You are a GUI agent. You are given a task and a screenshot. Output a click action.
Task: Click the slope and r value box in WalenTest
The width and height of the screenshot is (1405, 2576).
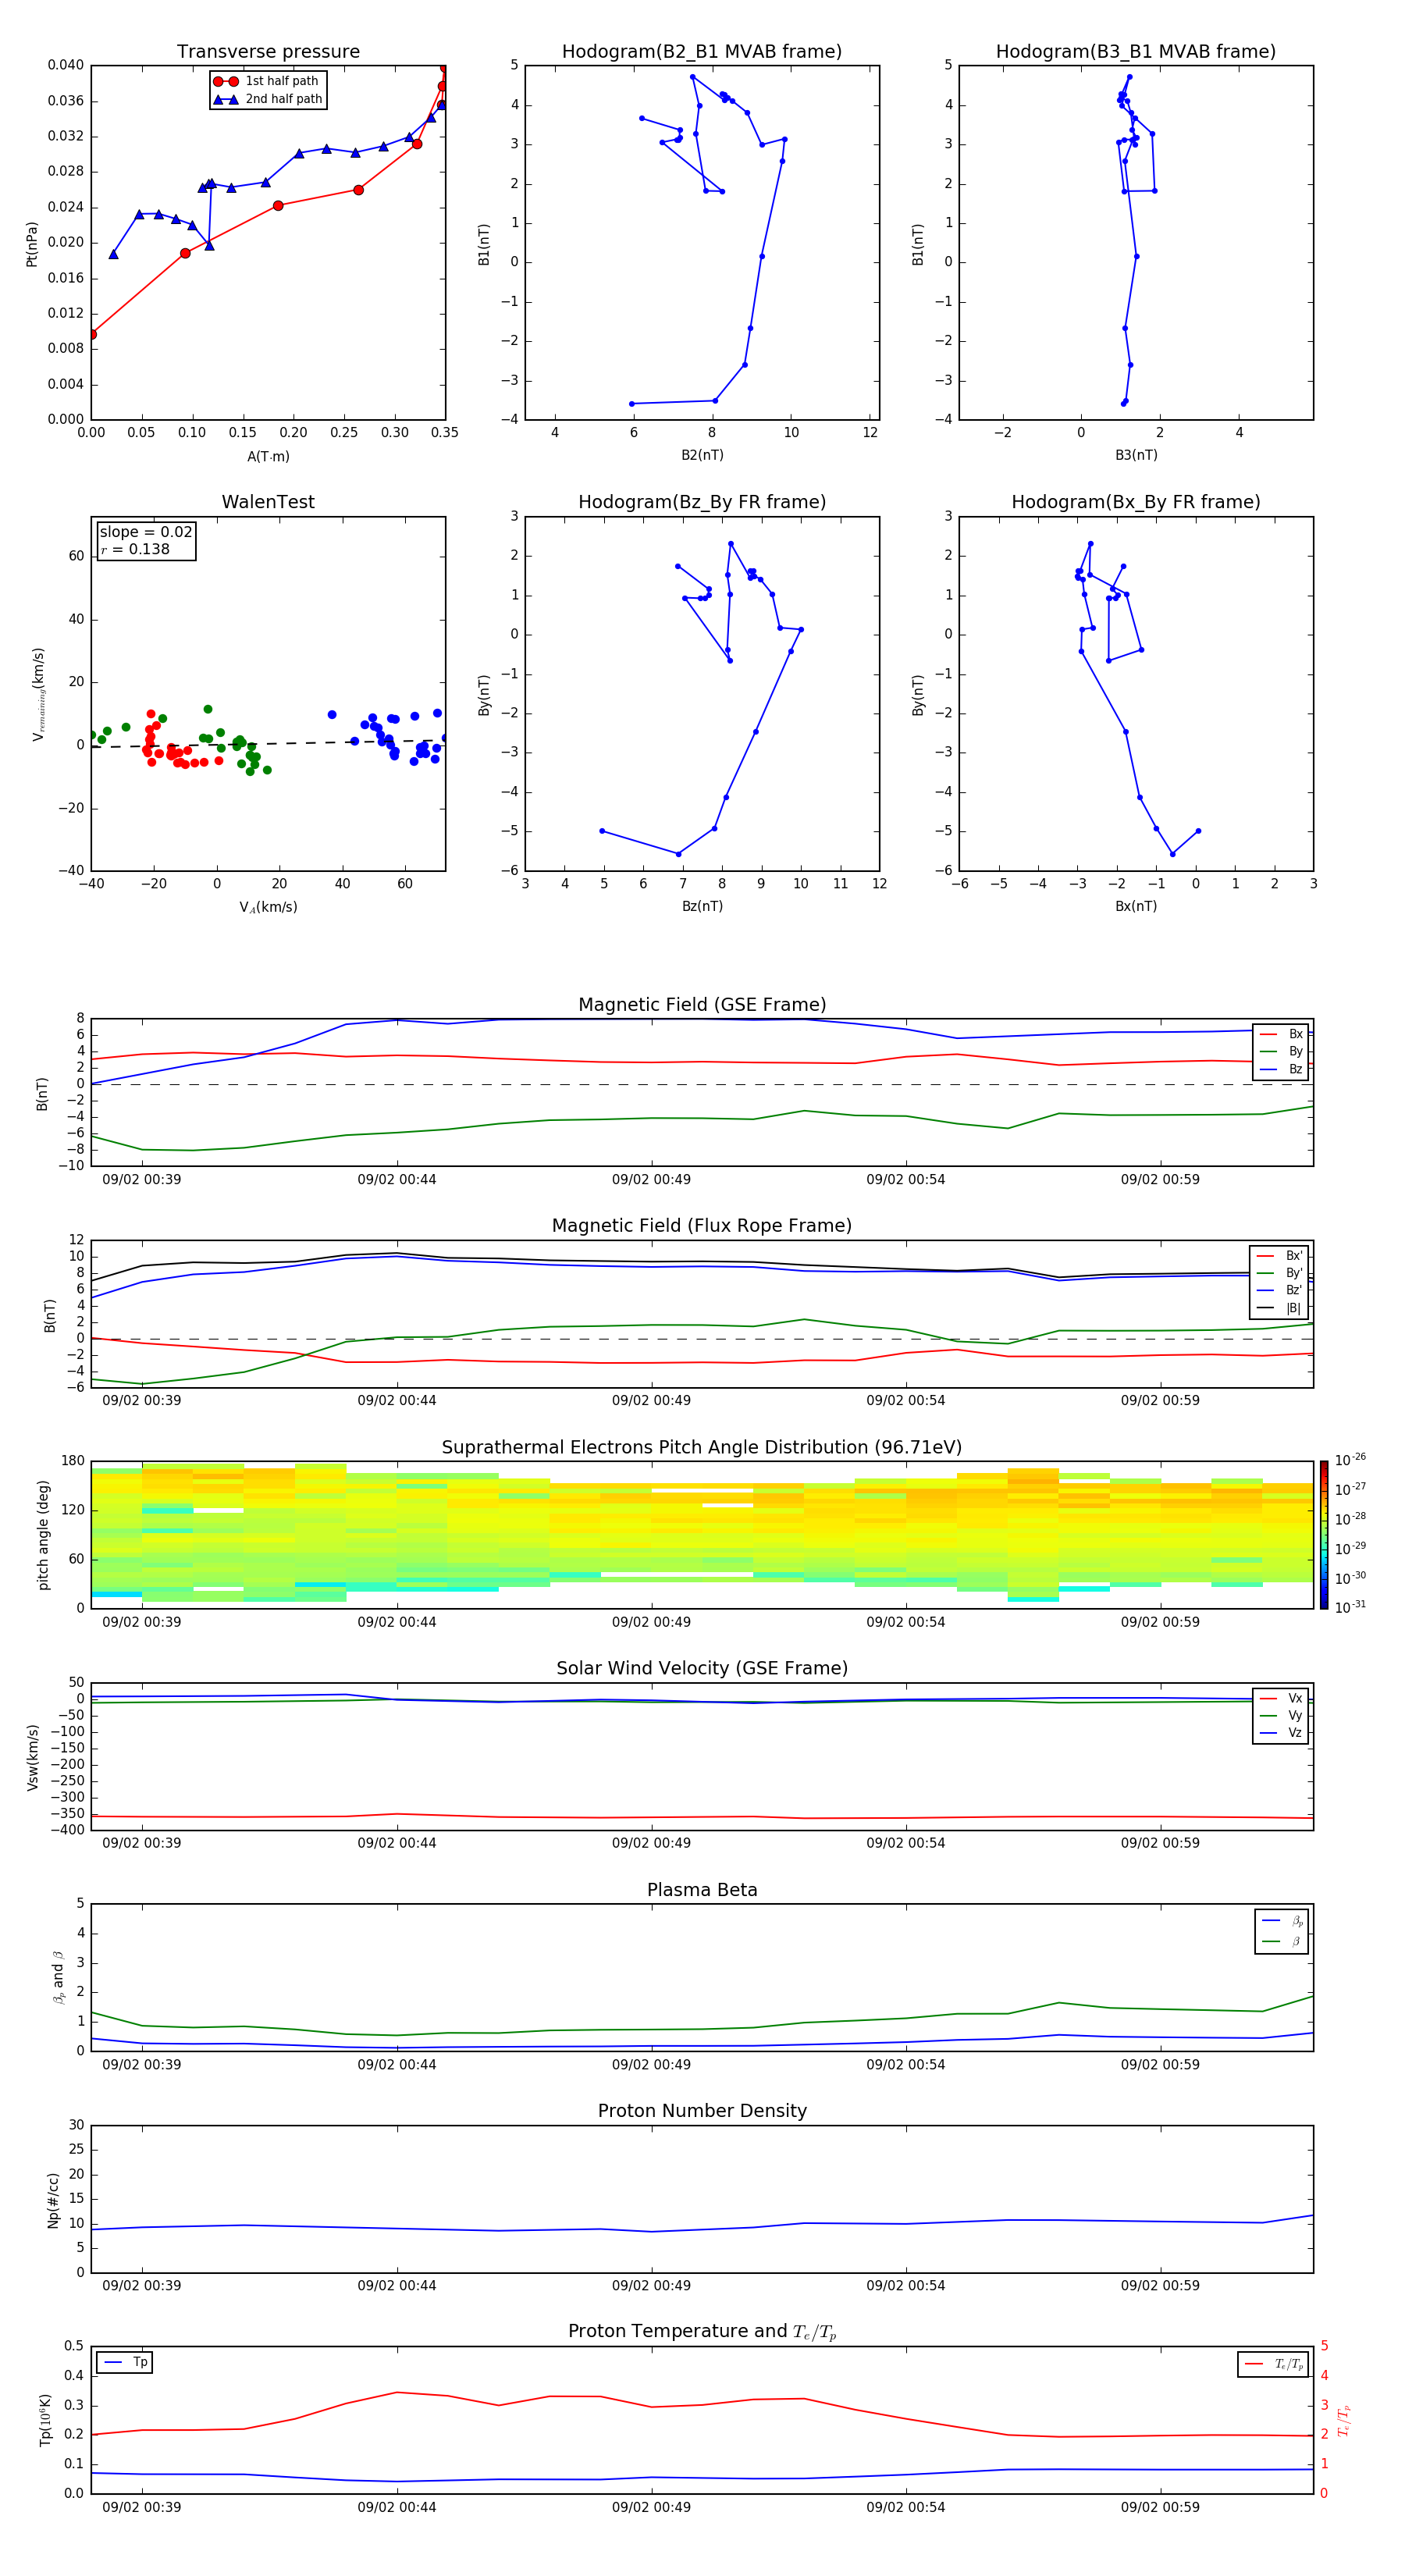[x=146, y=540]
